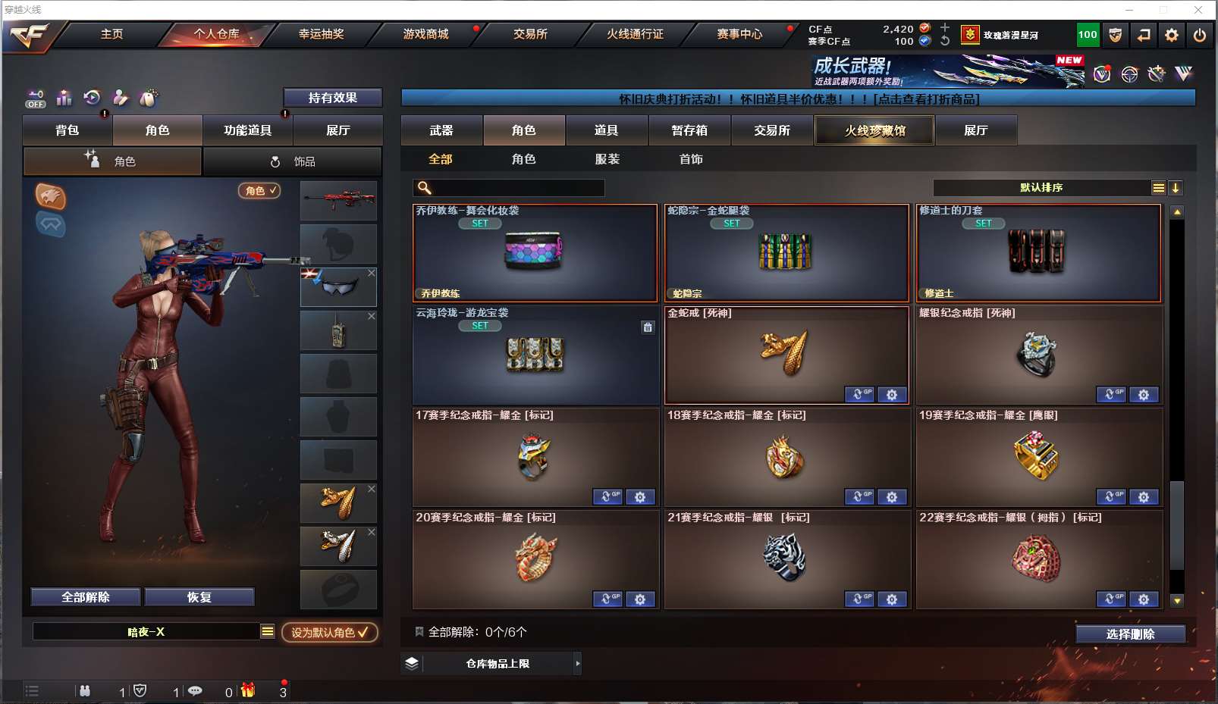
Task: Toggle the 角色 checkmark pill above the model
Action: [260, 191]
